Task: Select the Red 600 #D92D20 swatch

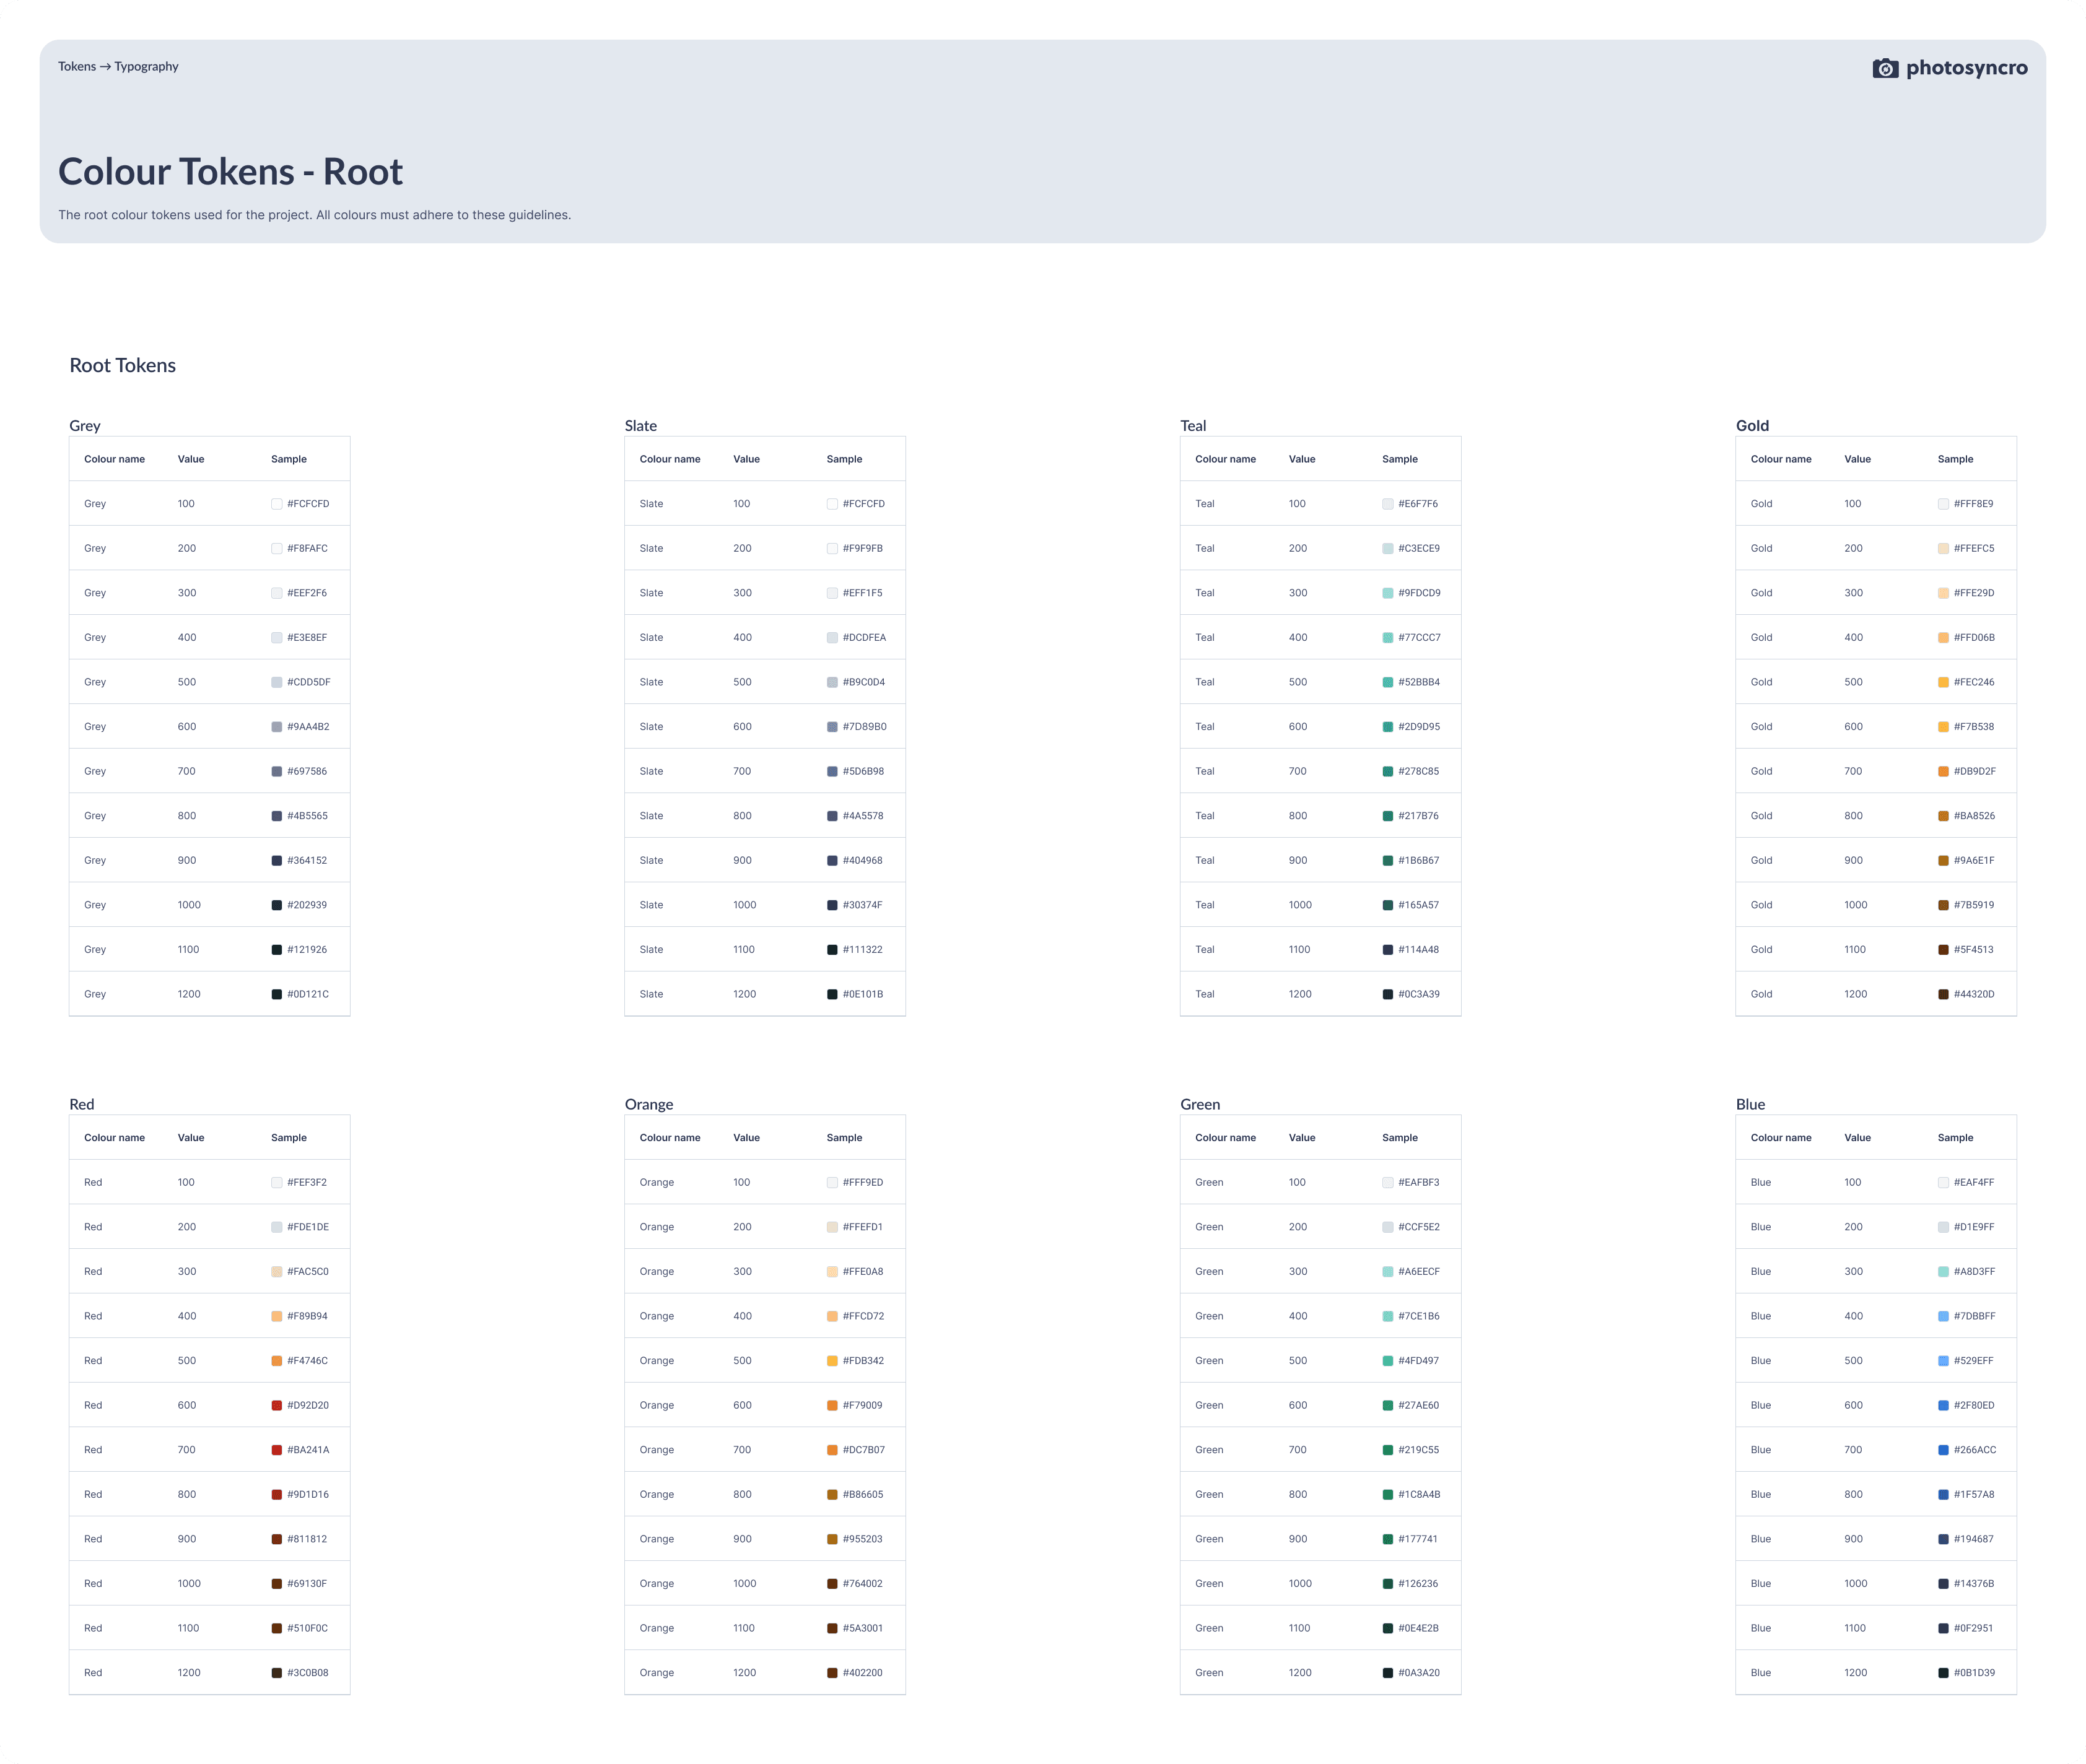Action: click(276, 1406)
